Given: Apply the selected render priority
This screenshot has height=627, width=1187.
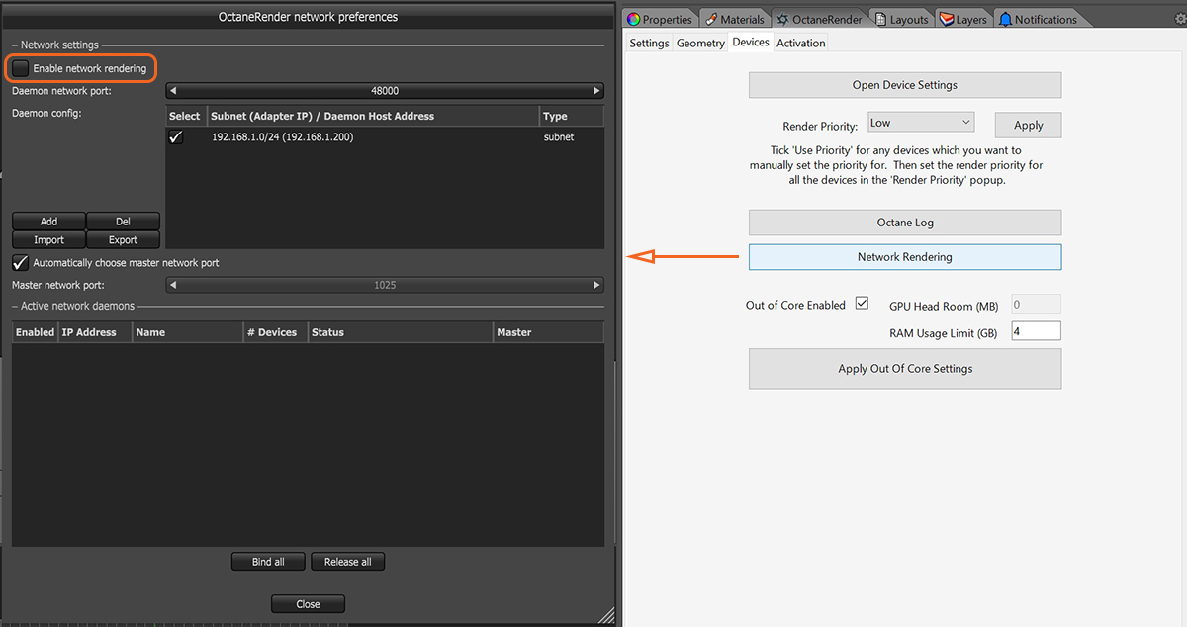Looking at the screenshot, I should point(1029,125).
